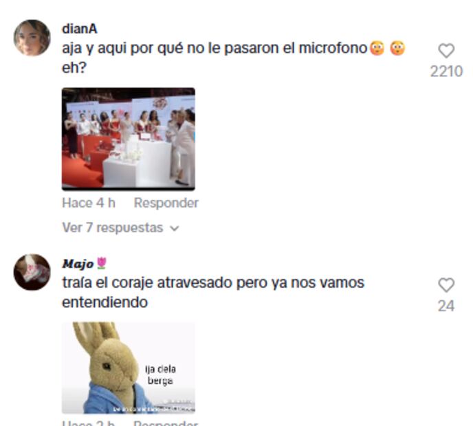
Task: Open dianA's profile picture
Action: click(32, 38)
